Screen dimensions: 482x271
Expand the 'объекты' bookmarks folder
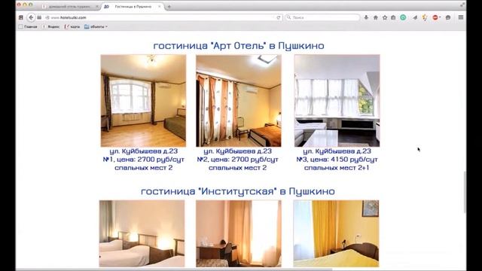[96, 27]
